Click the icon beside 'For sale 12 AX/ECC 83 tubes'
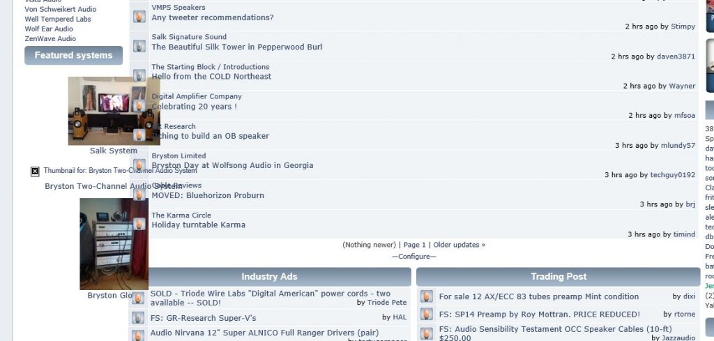 click(427, 296)
